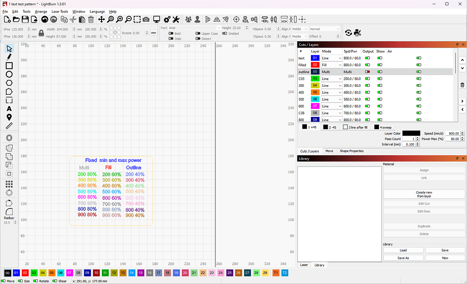Toggle the Move switch in status bar

(3, 281)
